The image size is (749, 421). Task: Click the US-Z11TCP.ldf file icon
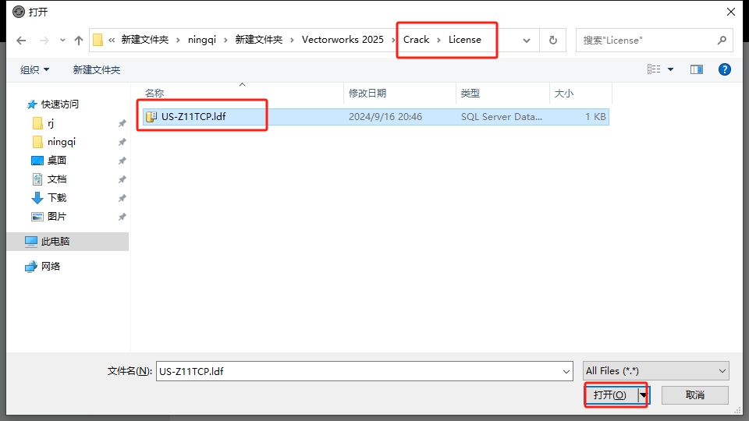click(x=151, y=117)
